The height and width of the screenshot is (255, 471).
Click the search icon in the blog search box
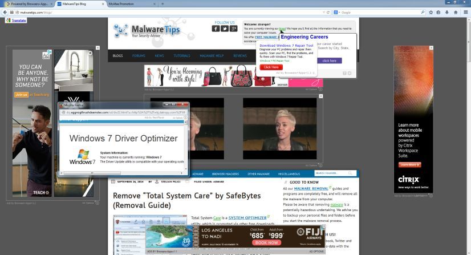point(350,173)
